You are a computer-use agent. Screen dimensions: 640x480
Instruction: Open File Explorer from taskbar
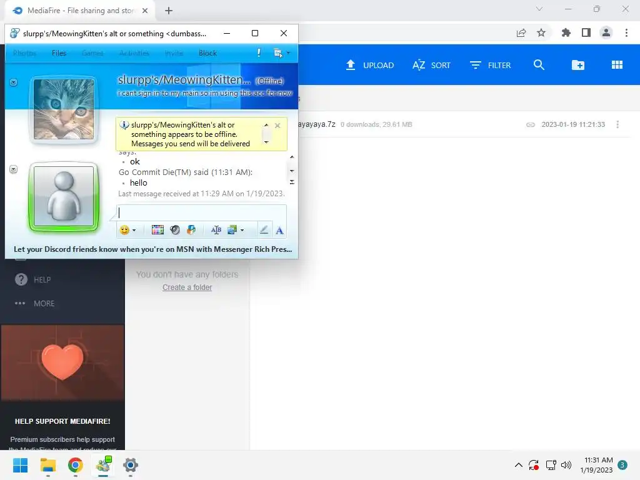click(x=48, y=465)
